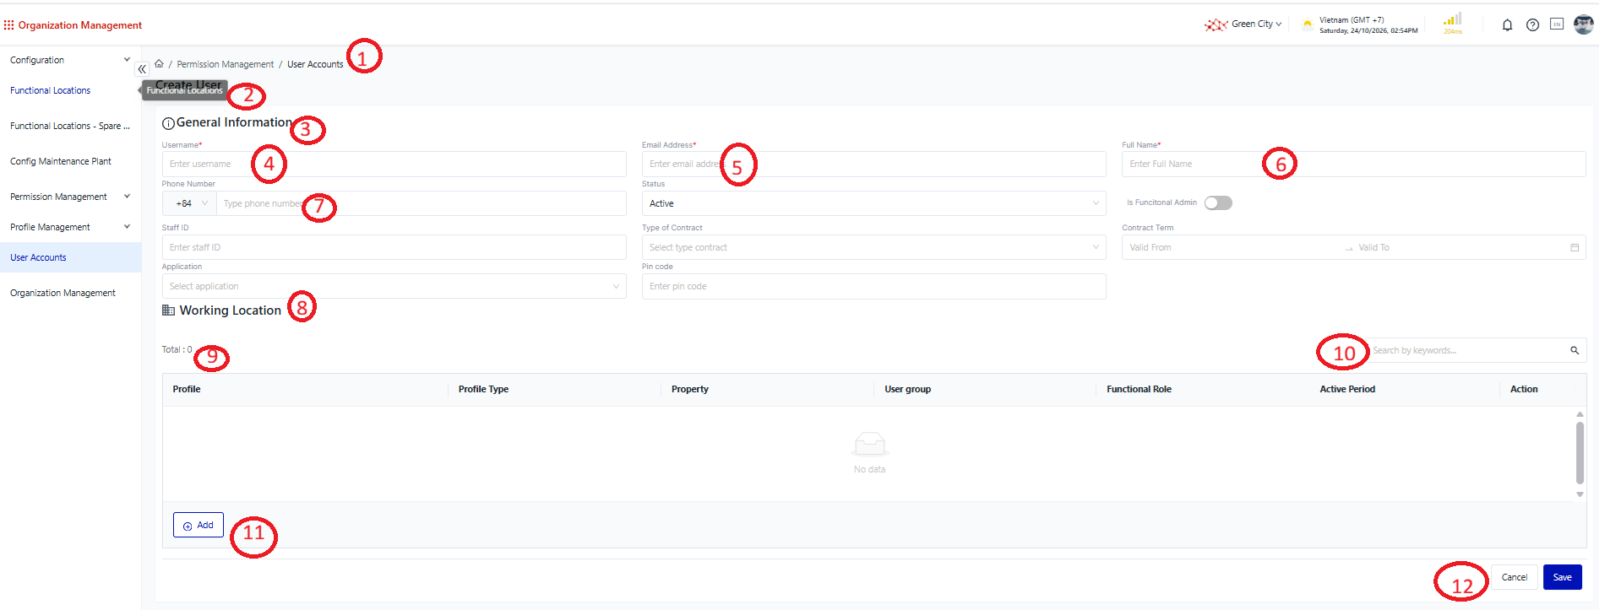Screen dimensions: 1599x610
Task: Open the Status dropdown showing Active
Action: [x=874, y=203]
